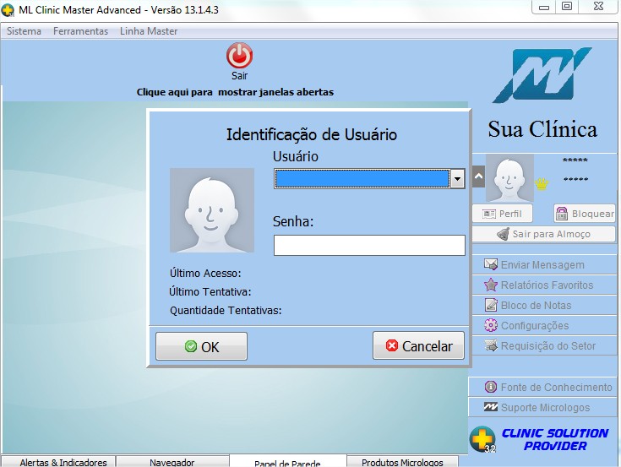The width and height of the screenshot is (621, 467).
Task: Switch to Alertas & Indicadores tab
Action: 63,462
